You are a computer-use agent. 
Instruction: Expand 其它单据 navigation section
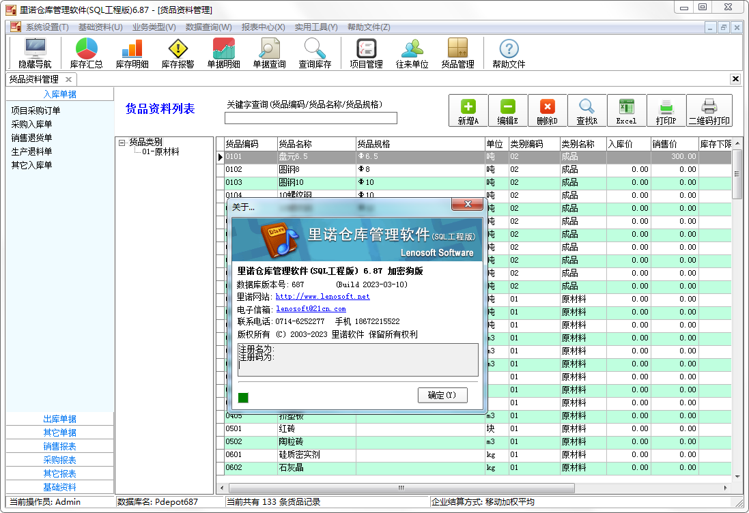tap(59, 433)
